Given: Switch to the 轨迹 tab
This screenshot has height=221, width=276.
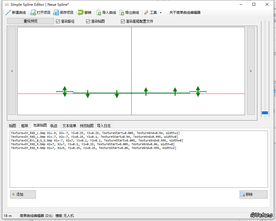Looking at the screenshot, I should [x=54, y=126].
